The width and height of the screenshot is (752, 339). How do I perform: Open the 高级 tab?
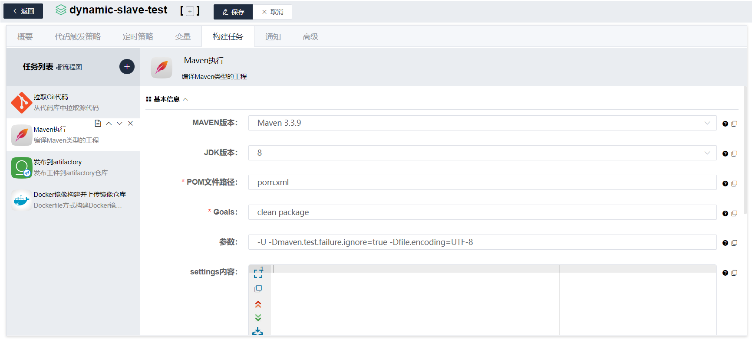[310, 37]
